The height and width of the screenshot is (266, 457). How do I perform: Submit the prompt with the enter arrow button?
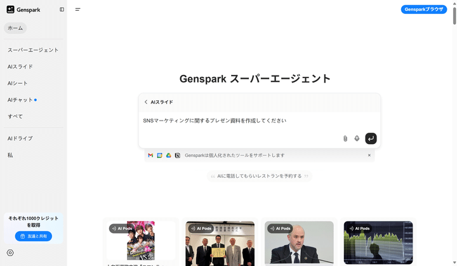tap(371, 138)
